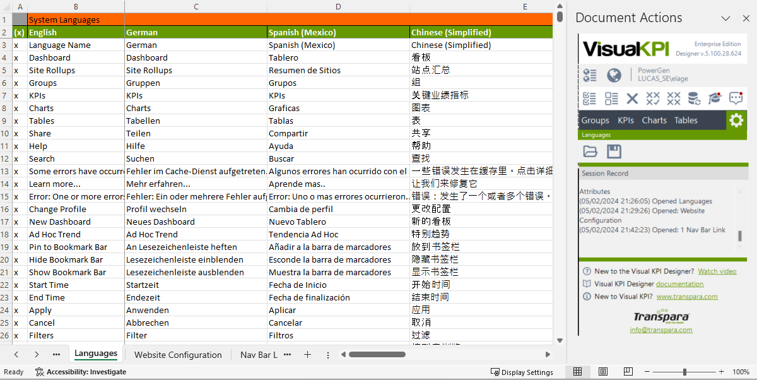
Task: Click the info@transpara.com email link
Action: (660, 330)
